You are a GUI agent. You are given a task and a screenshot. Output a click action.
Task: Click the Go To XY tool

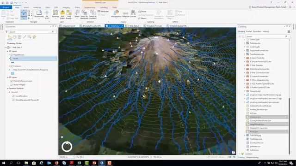coord(47,14)
